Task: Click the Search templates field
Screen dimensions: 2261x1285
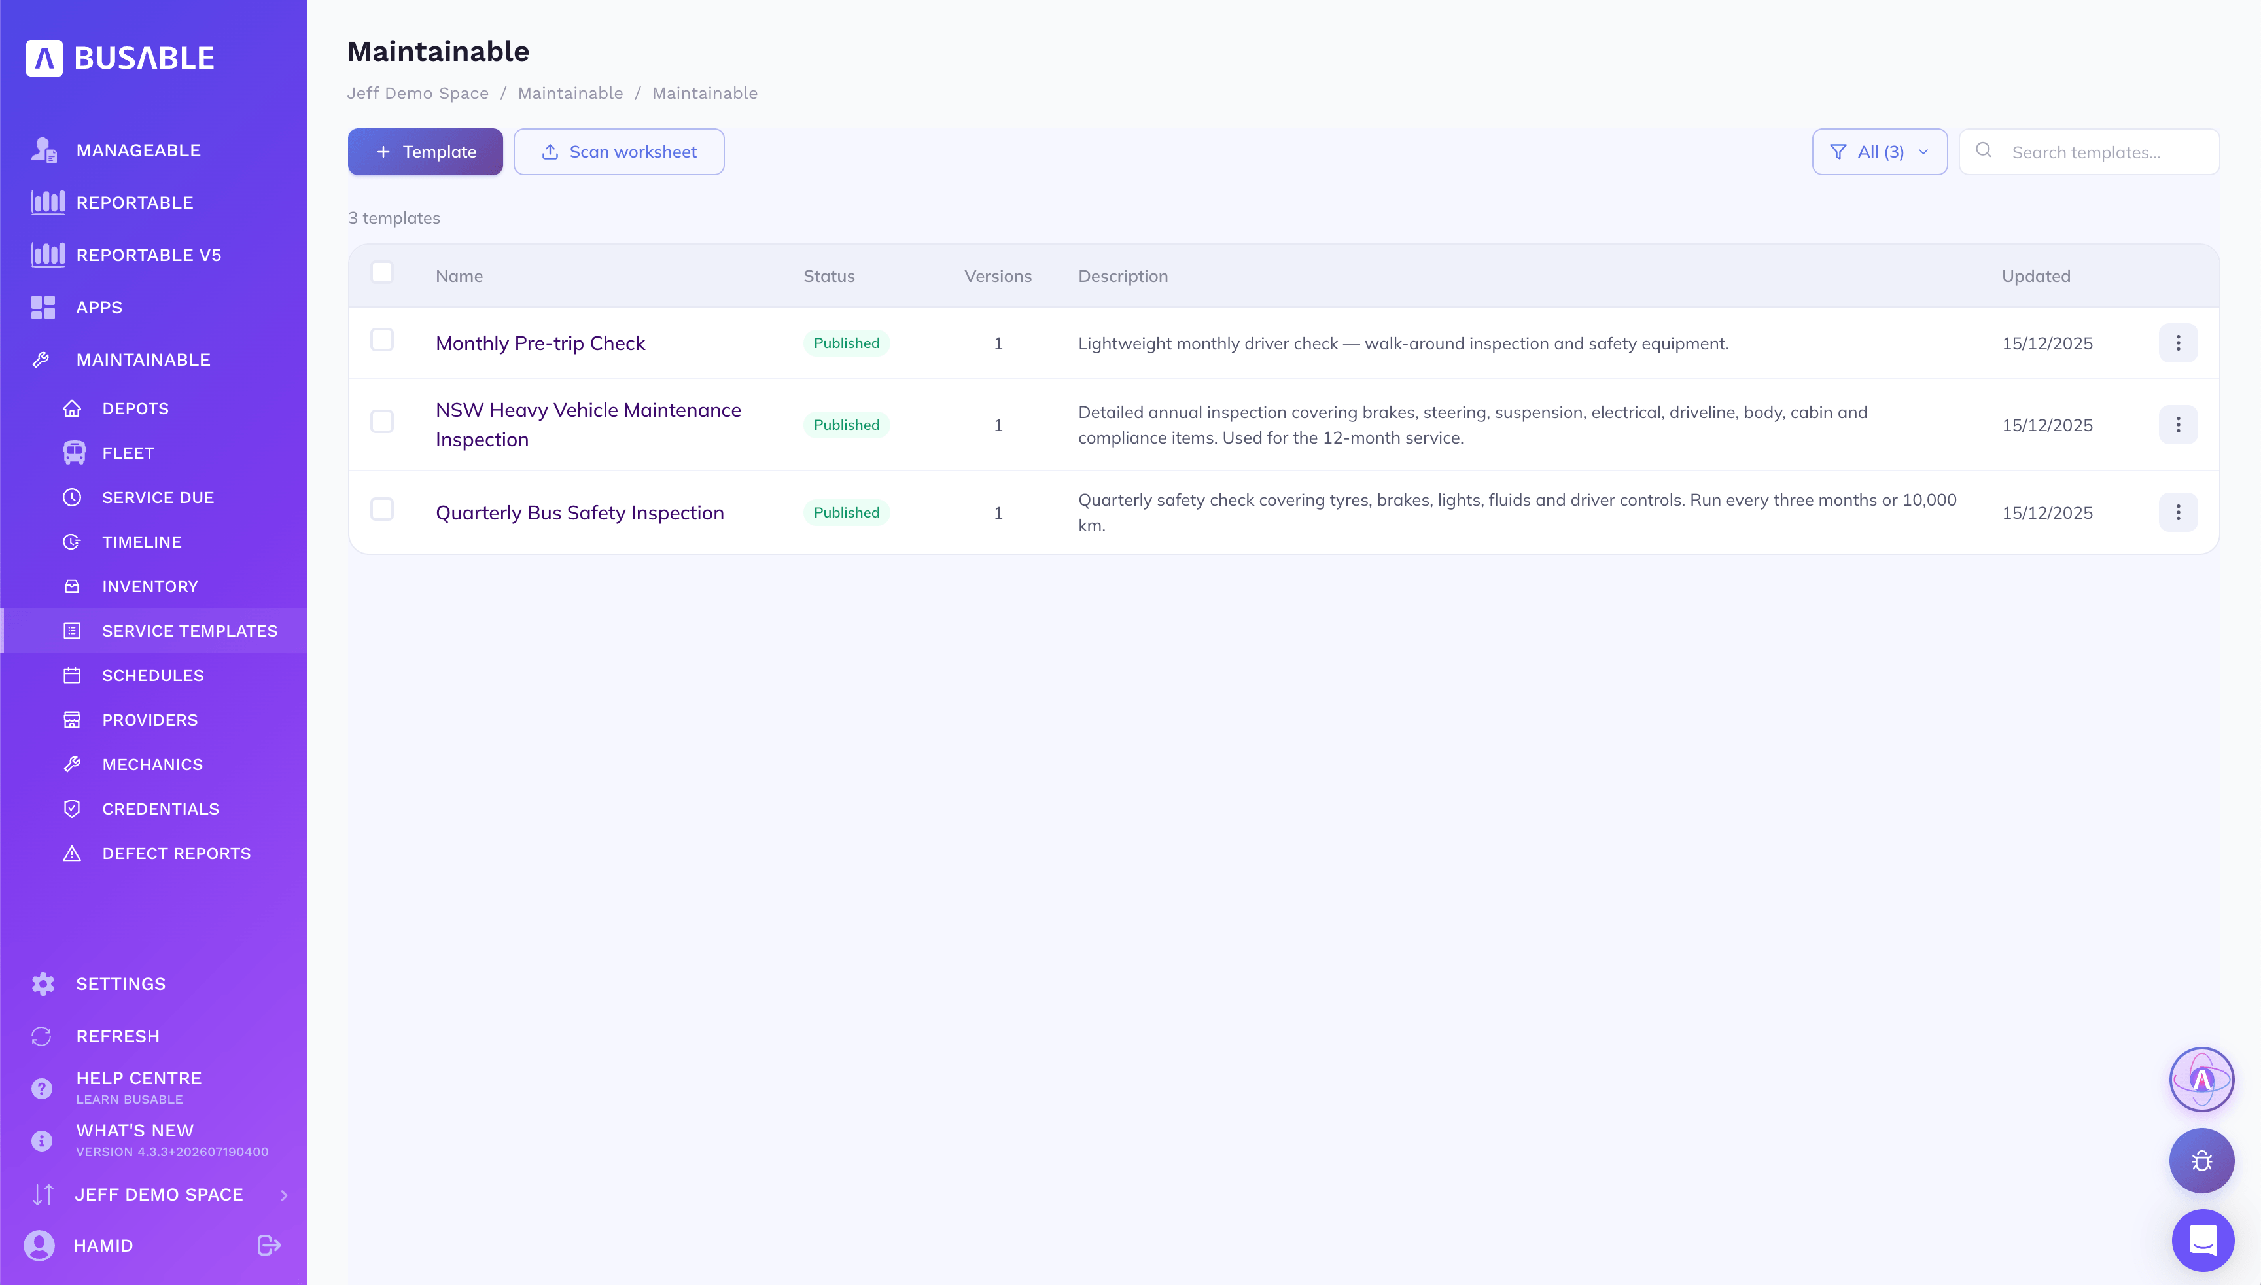Action: coord(2090,152)
